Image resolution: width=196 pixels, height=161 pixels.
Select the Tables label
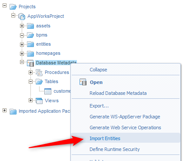point(51,81)
